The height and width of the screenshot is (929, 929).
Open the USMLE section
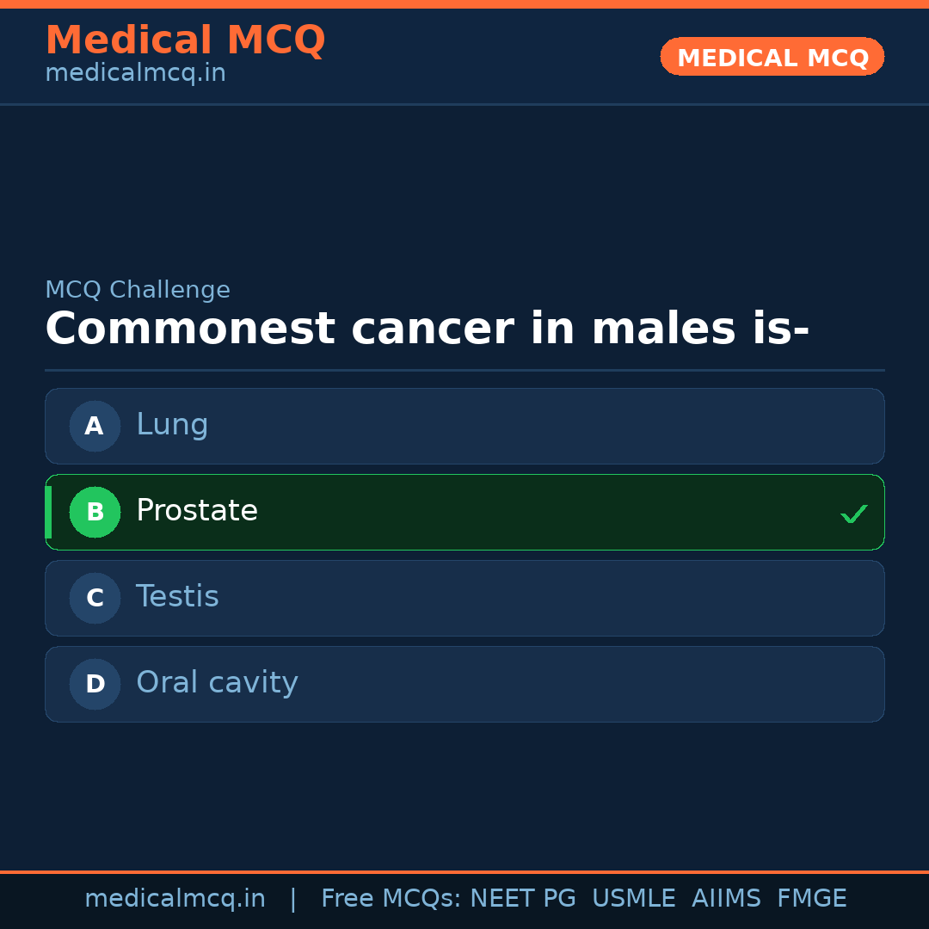pyautogui.click(x=634, y=897)
